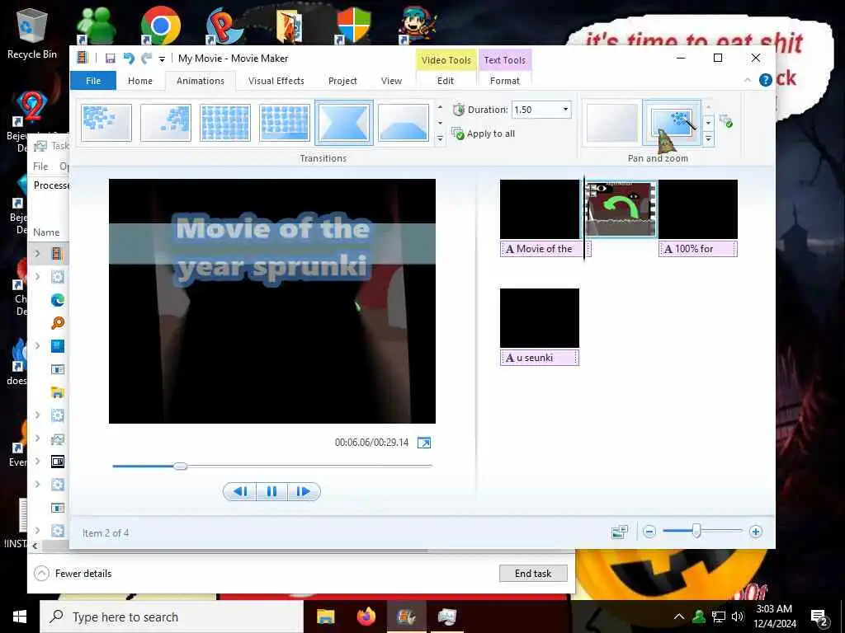Screen dimensions: 845x633
Task: Click End task in Task Manager
Action: (533, 574)
